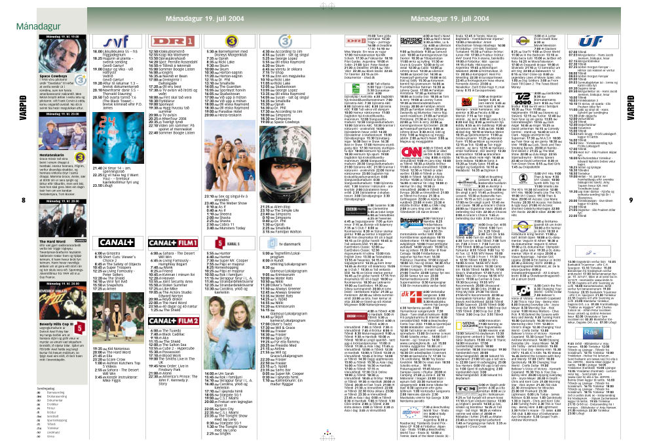The image size is (655, 441).
Task: Click the TV1000 logo
Action: 523,41
